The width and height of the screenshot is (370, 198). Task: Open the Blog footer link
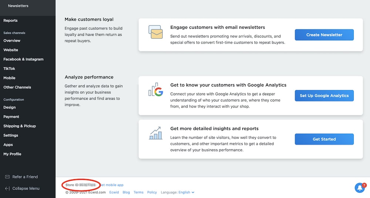click(126, 192)
